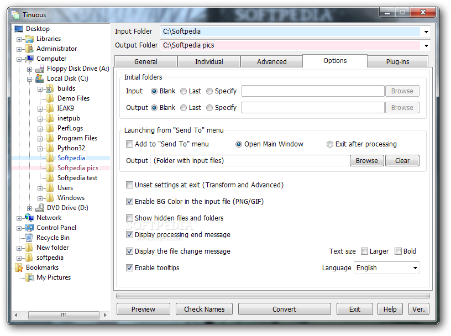Open the Advanced tab
Viewport: 451px width, 336px height.
(x=272, y=62)
